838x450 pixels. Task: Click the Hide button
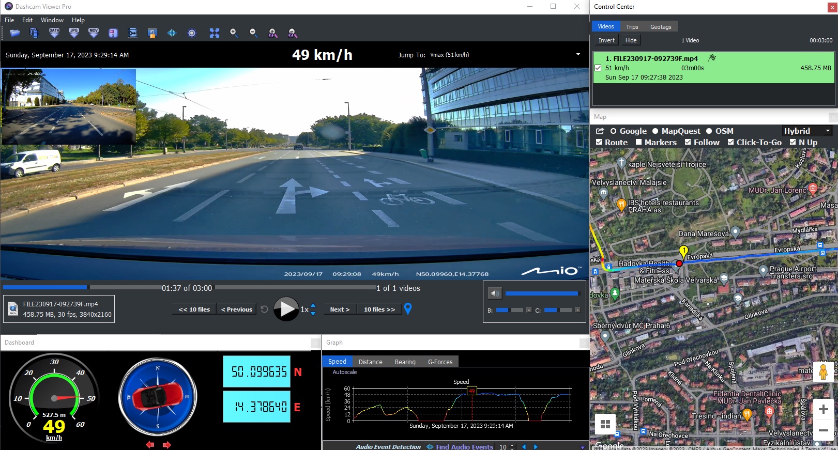[x=631, y=40]
